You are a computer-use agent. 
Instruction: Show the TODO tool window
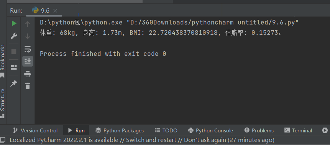point(166,130)
